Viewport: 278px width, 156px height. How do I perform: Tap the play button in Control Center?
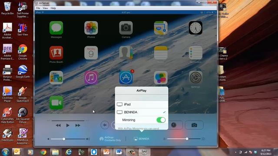pos(68,125)
